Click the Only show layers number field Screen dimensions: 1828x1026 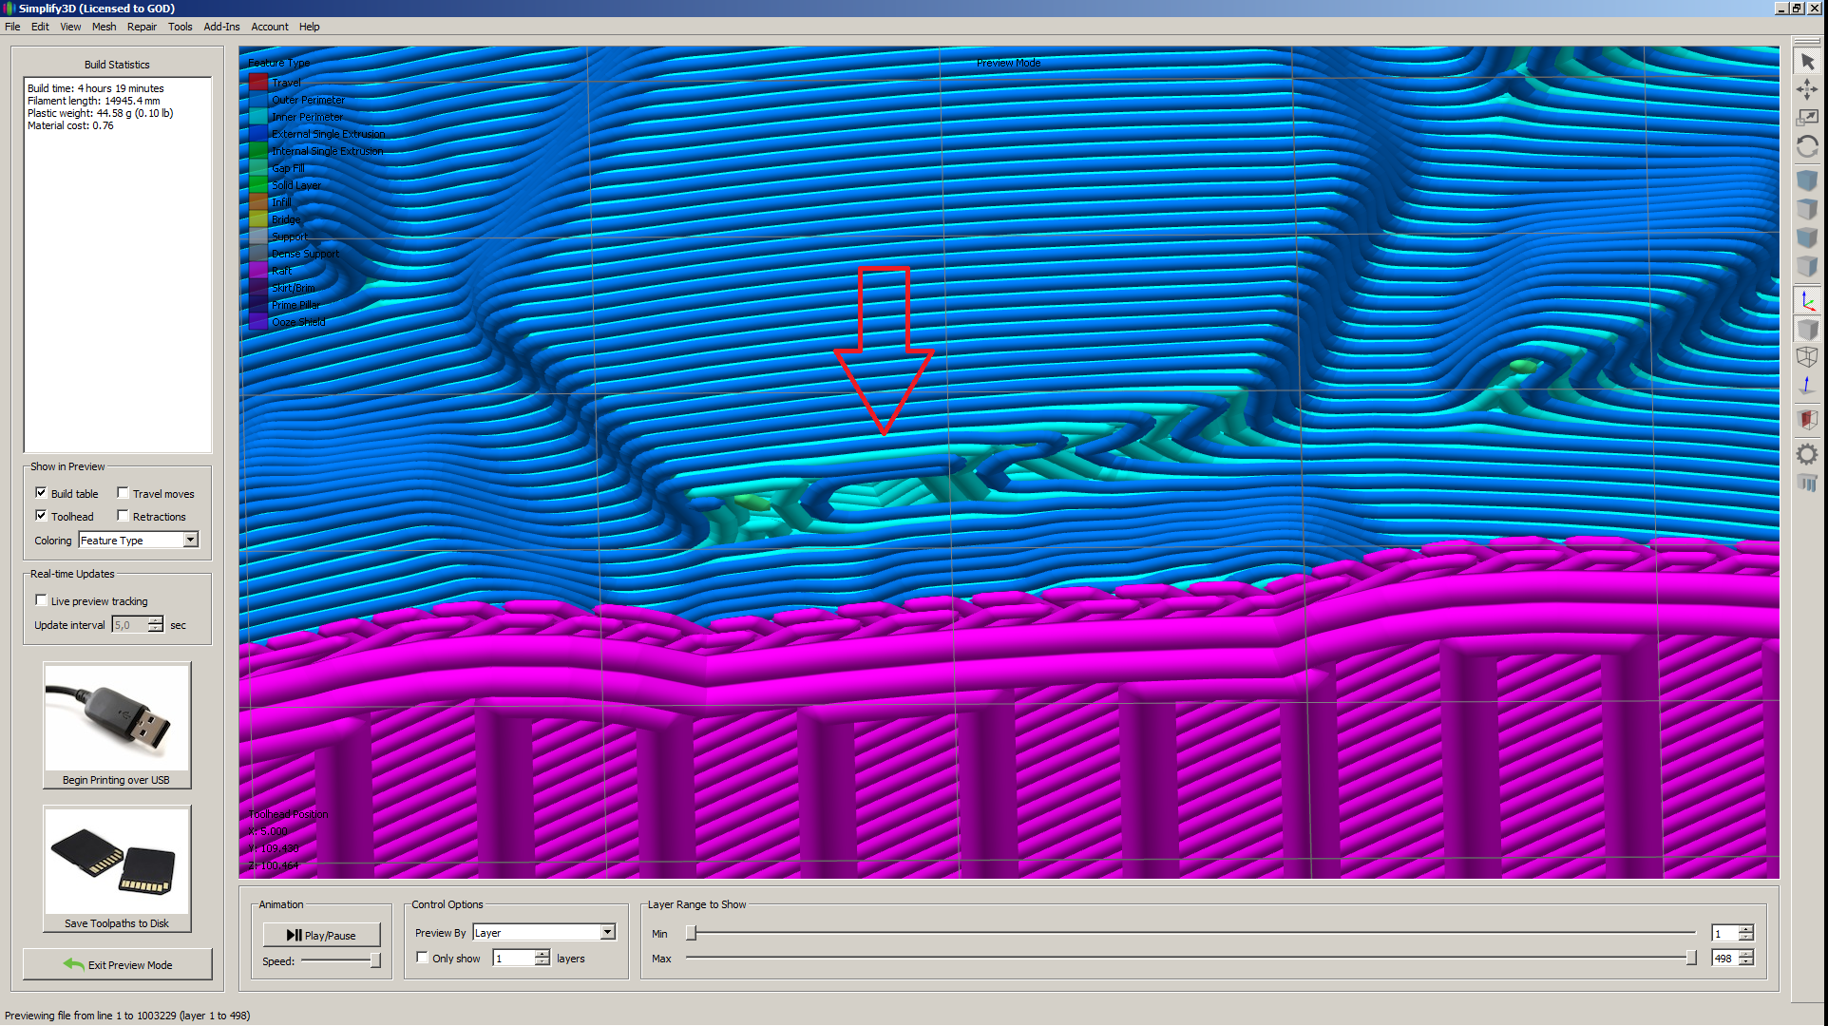click(514, 959)
